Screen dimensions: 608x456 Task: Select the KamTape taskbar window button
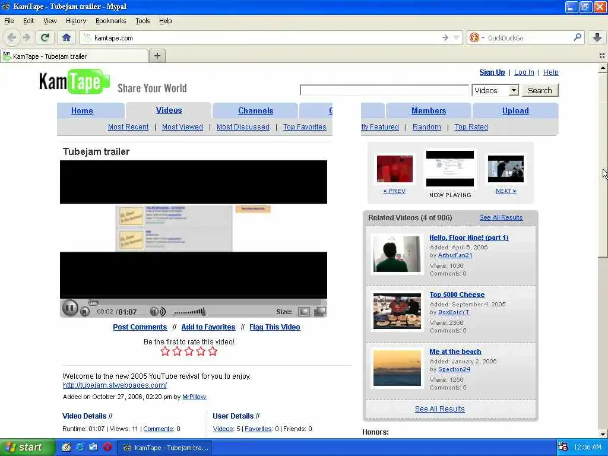point(166,448)
